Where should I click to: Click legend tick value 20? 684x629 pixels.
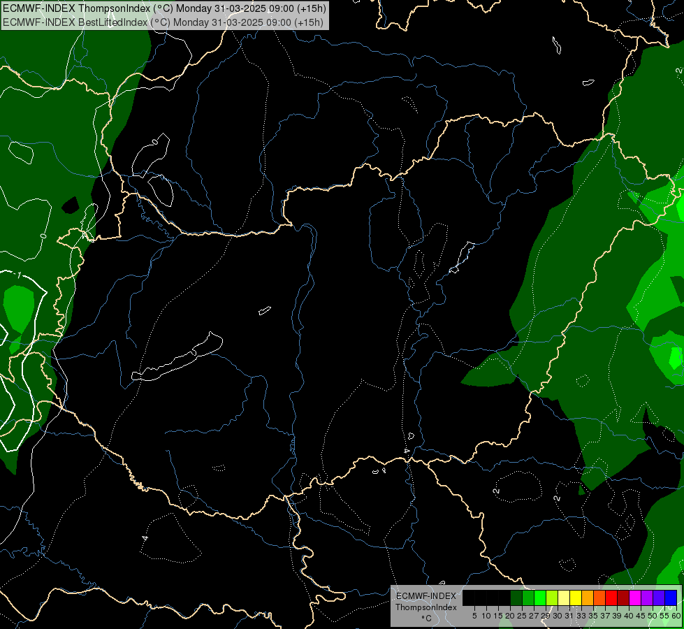pos(510,616)
